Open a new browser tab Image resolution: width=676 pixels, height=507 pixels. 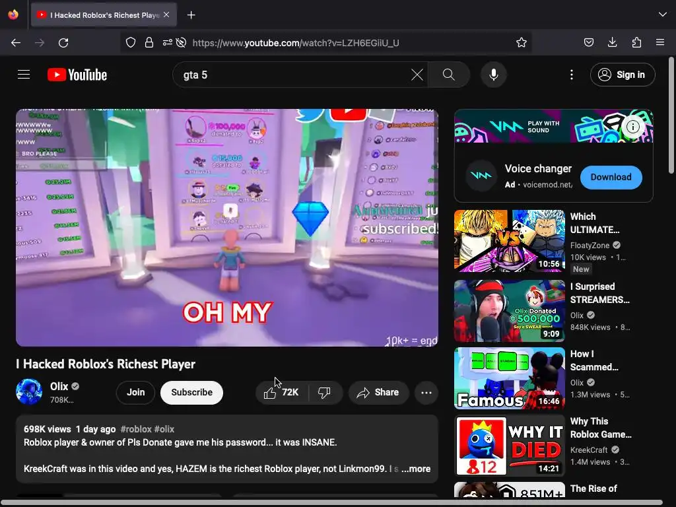(191, 15)
